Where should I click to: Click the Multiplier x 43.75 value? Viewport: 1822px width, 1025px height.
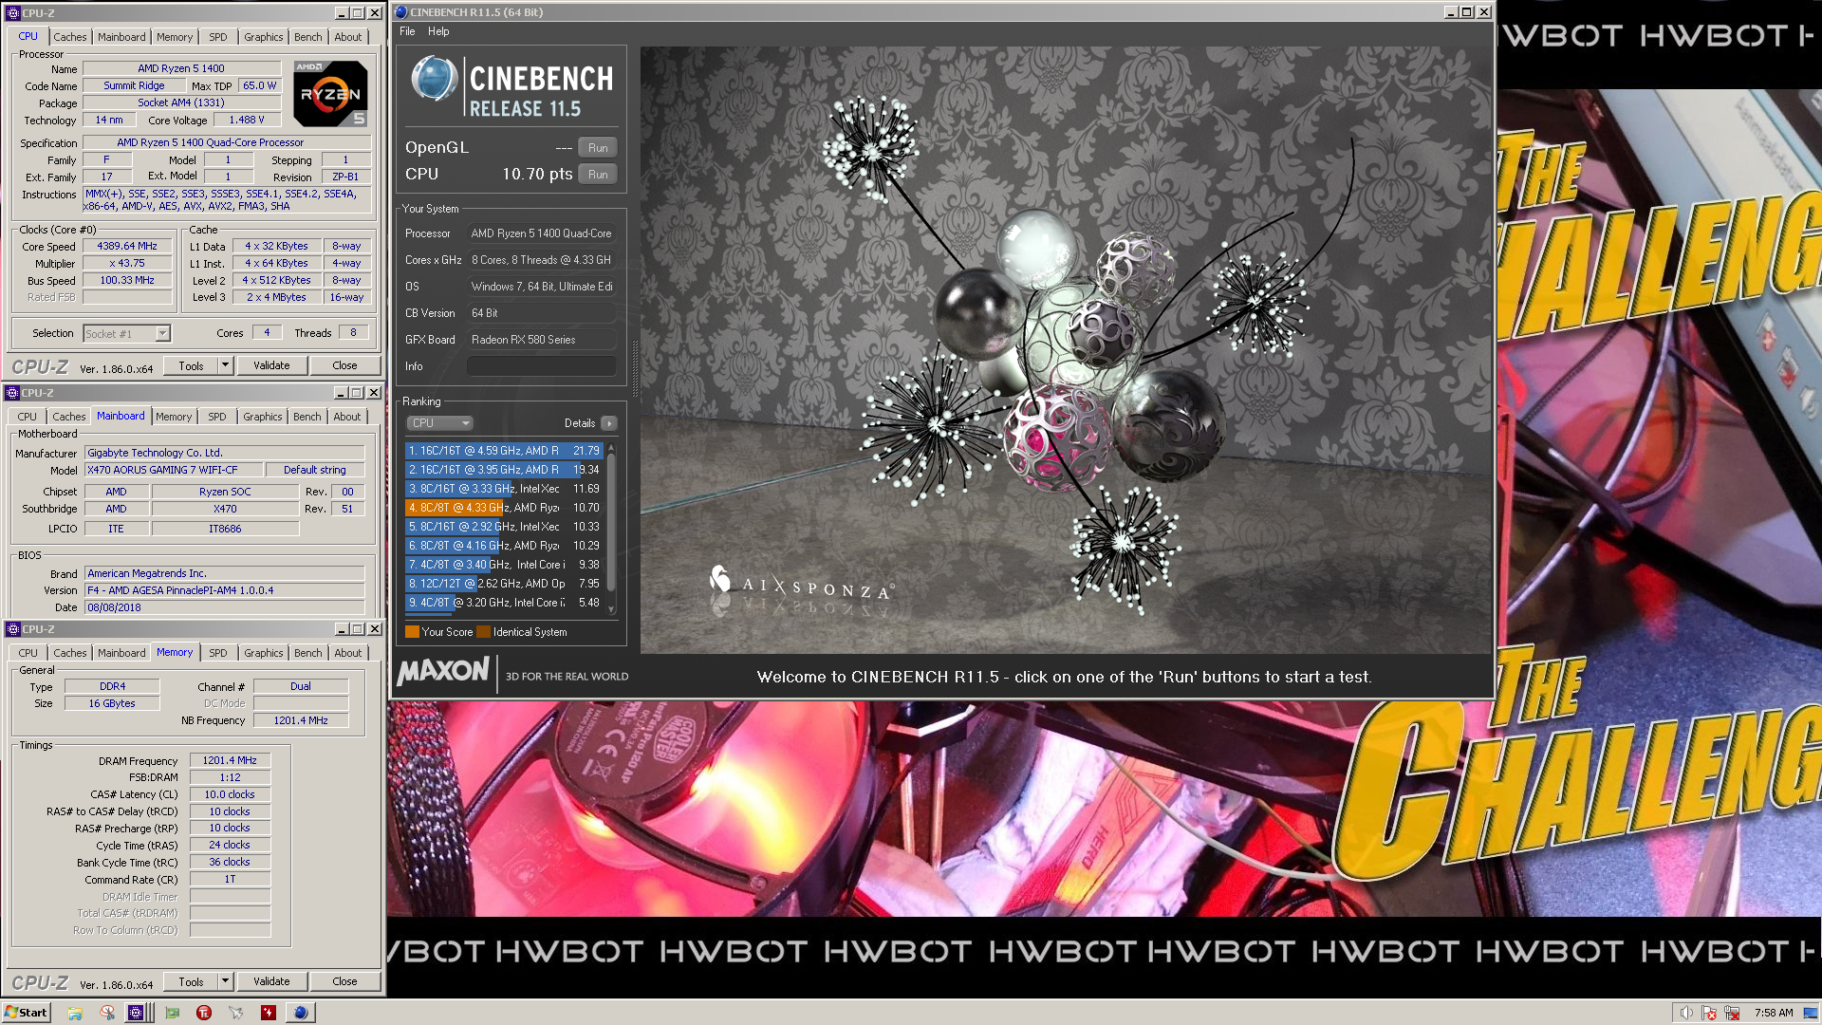127,263
